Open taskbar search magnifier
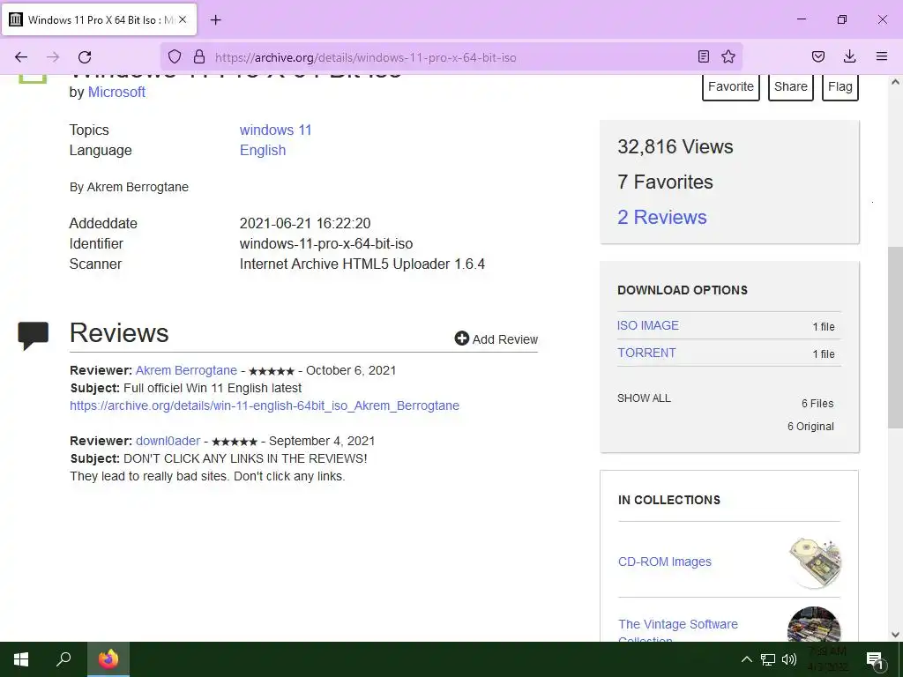Screen dimensions: 903x677 (x=63, y=658)
